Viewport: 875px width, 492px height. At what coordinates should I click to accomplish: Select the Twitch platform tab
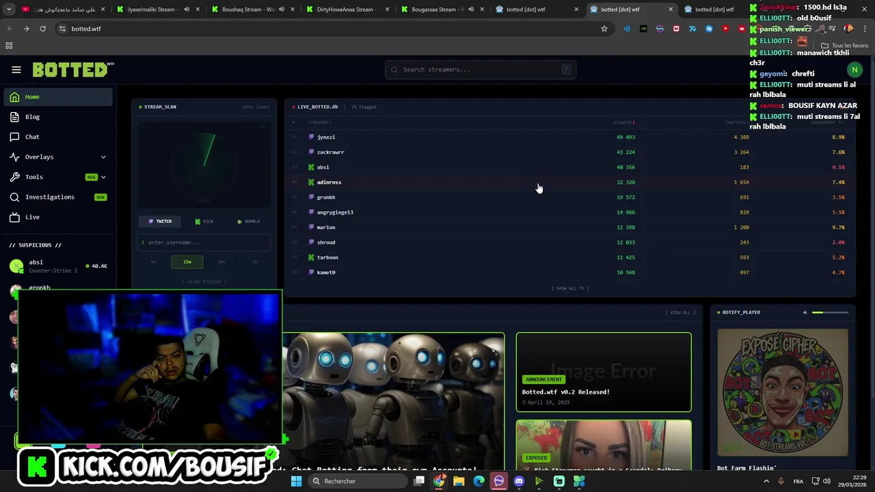[160, 221]
